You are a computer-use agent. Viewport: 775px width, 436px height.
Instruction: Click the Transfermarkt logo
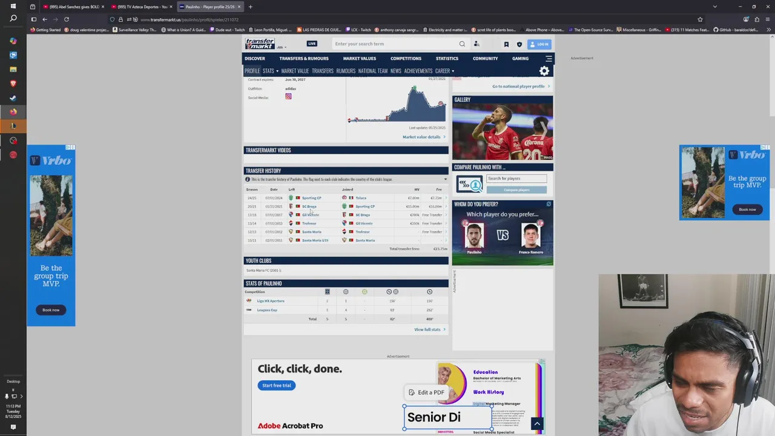click(260, 44)
